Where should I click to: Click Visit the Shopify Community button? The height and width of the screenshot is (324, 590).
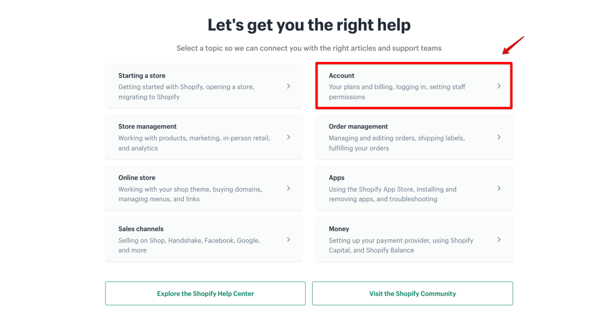pyautogui.click(x=412, y=294)
